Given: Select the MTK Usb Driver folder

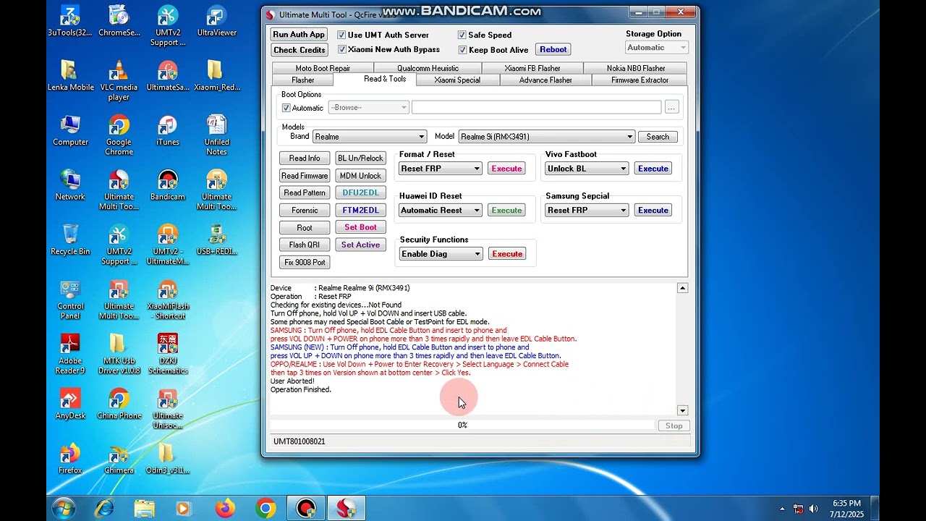Looking at the screenshot, I should coord(119,354).
